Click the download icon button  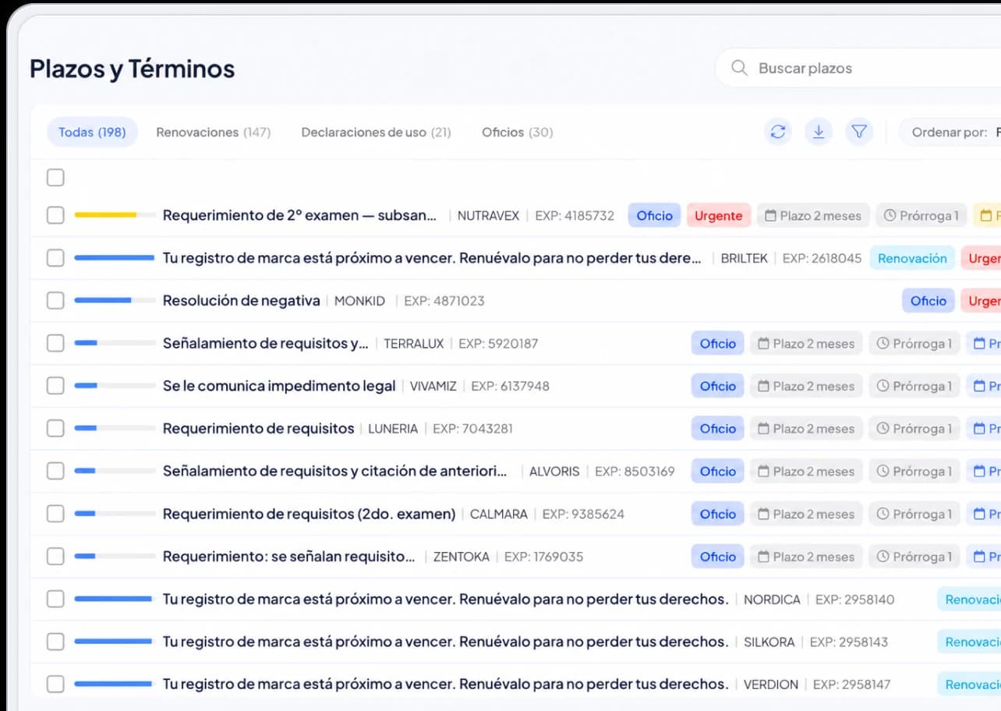point(819,132)
